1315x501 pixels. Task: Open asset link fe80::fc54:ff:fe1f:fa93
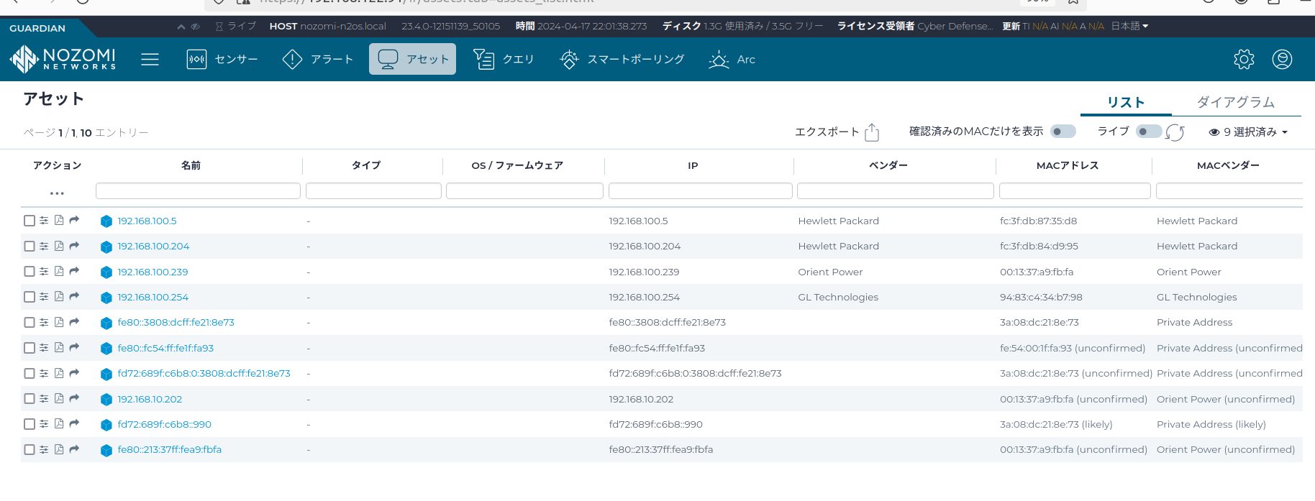(x=165, y=348)
